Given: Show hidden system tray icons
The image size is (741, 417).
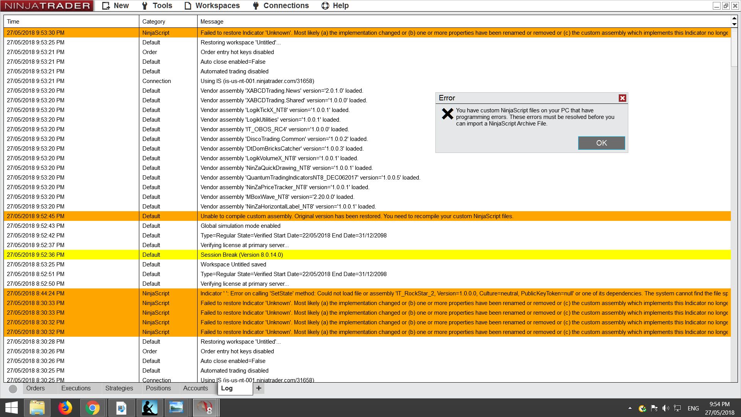Looking at the screenshot, I should coord(630,408).
